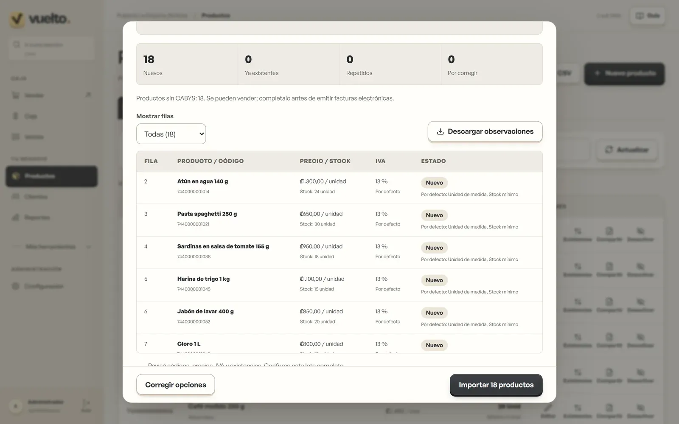Click the Nuevo badge for Pasta spaghetti
The height and width of the screenshot is (424, 679).
[434, 215]
